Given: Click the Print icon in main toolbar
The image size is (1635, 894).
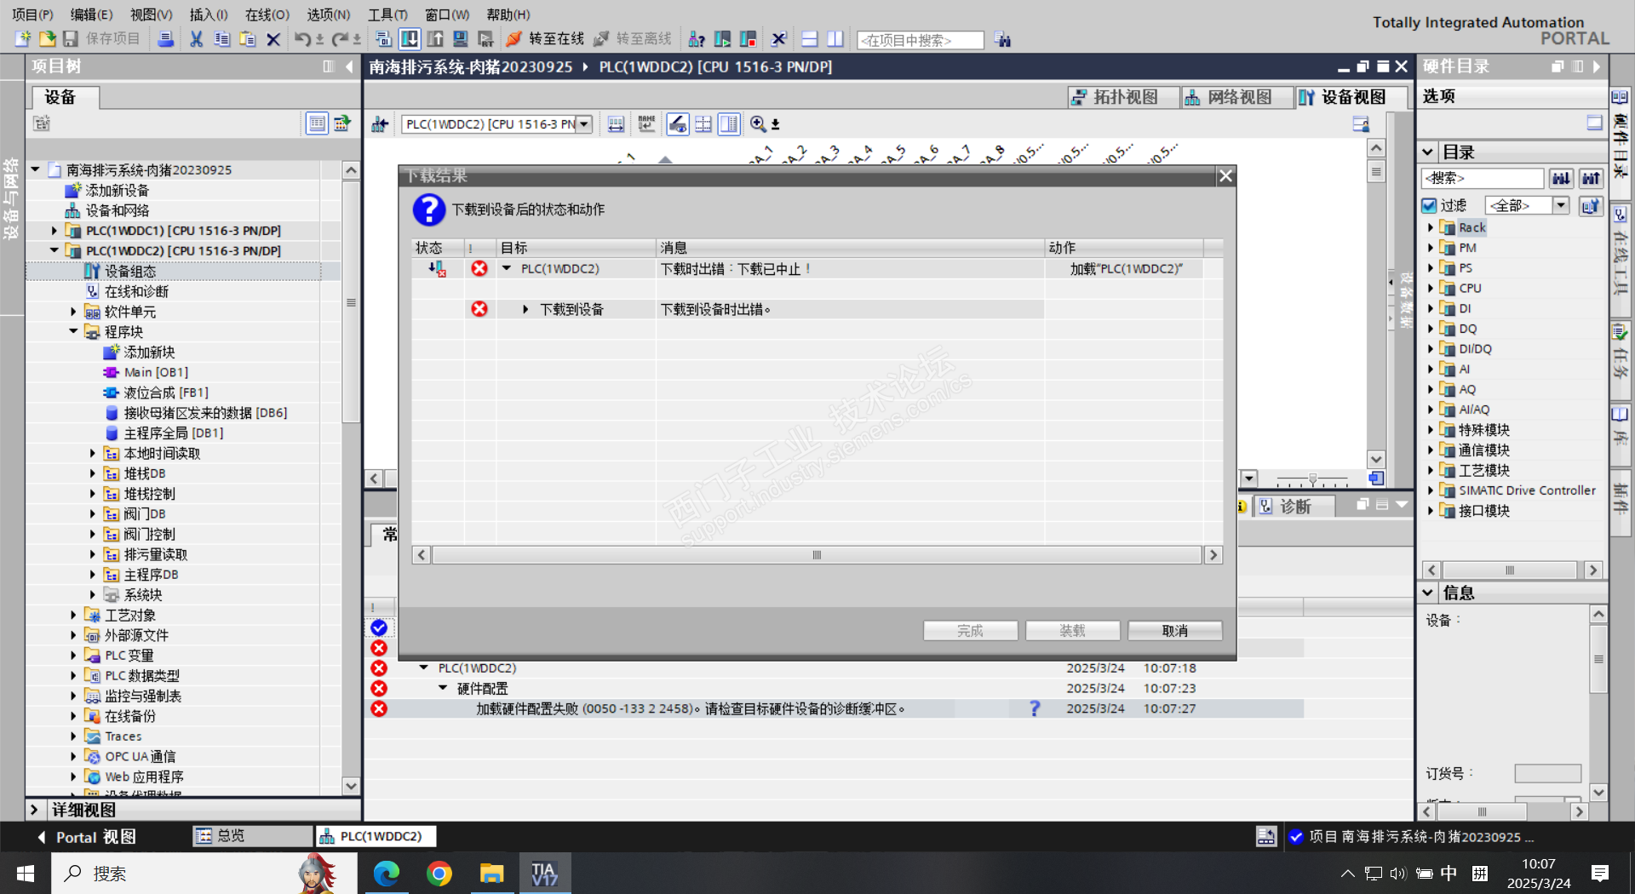Looking at the screenshot, I should (x=166, y=39).
